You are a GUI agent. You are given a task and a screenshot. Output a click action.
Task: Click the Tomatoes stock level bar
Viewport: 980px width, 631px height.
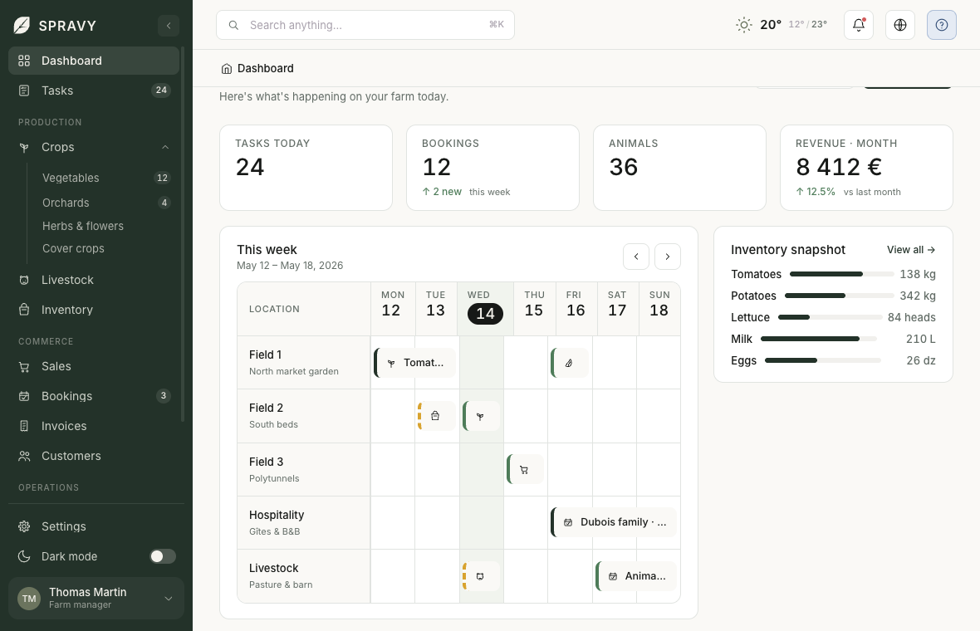(x=842, y=274)
